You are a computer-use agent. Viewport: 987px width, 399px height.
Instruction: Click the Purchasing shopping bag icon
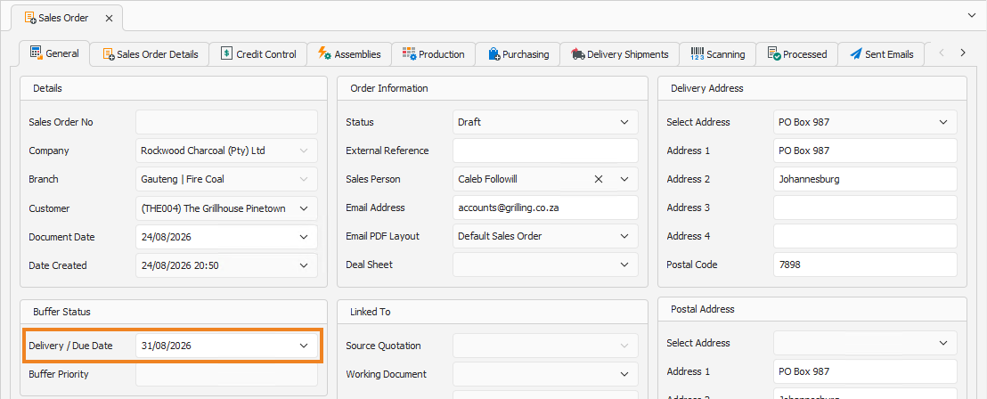coord(494,54)
